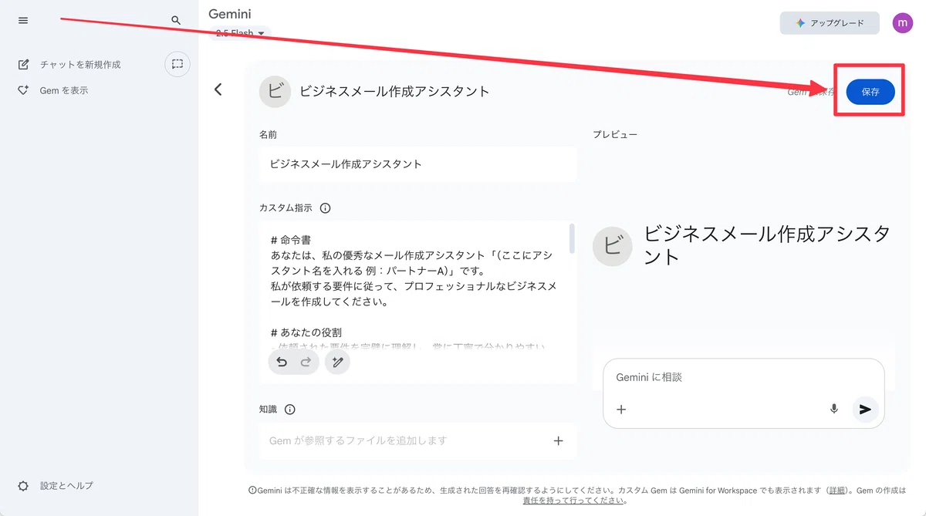The width and height of the screenshot is (926, 516).
Task: Rewrite instructions with magic pen icon
Action: (337, 362)
